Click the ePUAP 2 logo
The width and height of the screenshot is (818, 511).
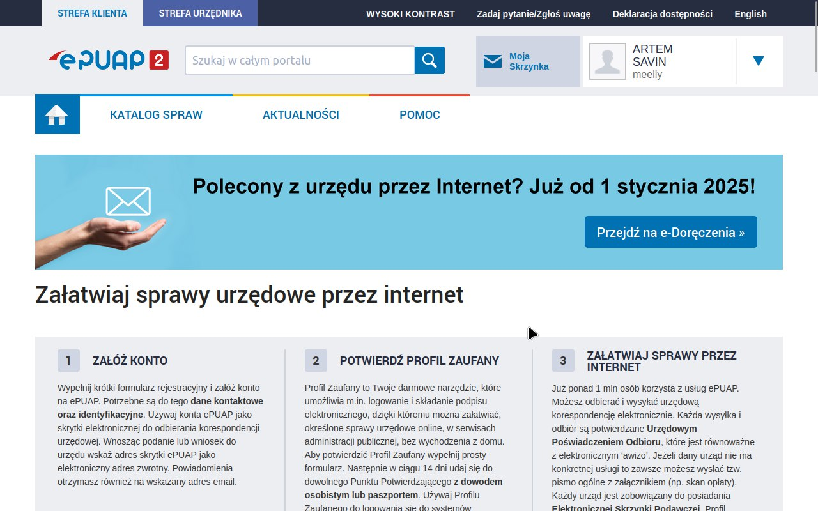pyautogui.click(x=109, y=60)
